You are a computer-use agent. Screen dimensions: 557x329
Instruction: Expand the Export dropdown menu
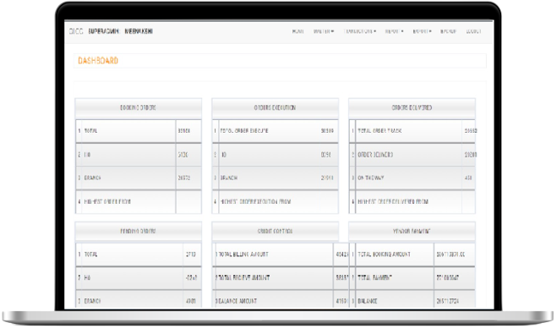[x=422, y=31]
